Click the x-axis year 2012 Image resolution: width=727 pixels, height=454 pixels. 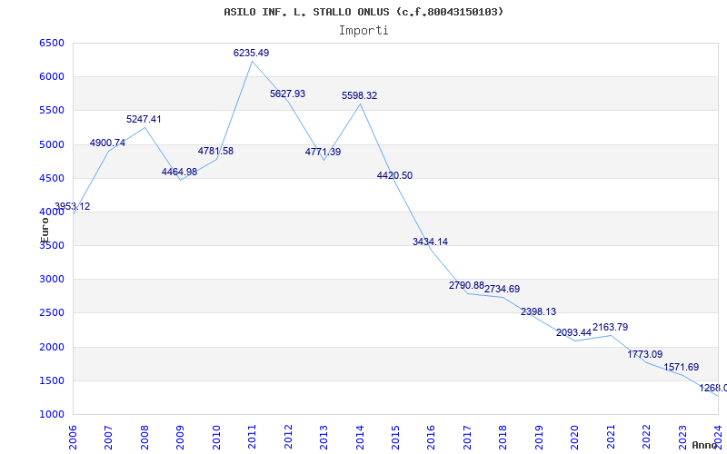click(288, 437)
